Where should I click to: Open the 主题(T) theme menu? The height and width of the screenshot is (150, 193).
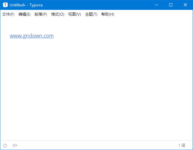click(x=91, y=14)
